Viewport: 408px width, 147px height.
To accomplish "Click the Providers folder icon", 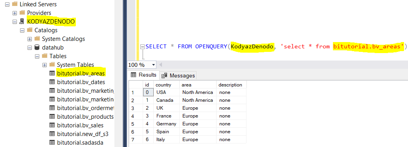I will coord(22,13).
